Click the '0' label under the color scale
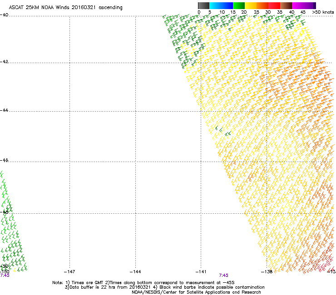This screenshot has height=295, width=336. click(x=199, y=12)
